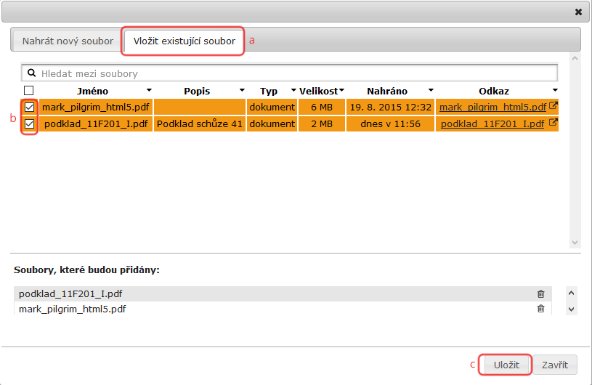The image size is (592, 385).
Task: Switch to the Nahrát nový soubor tab
Action: pyautogui.click(x=67, y=41)
